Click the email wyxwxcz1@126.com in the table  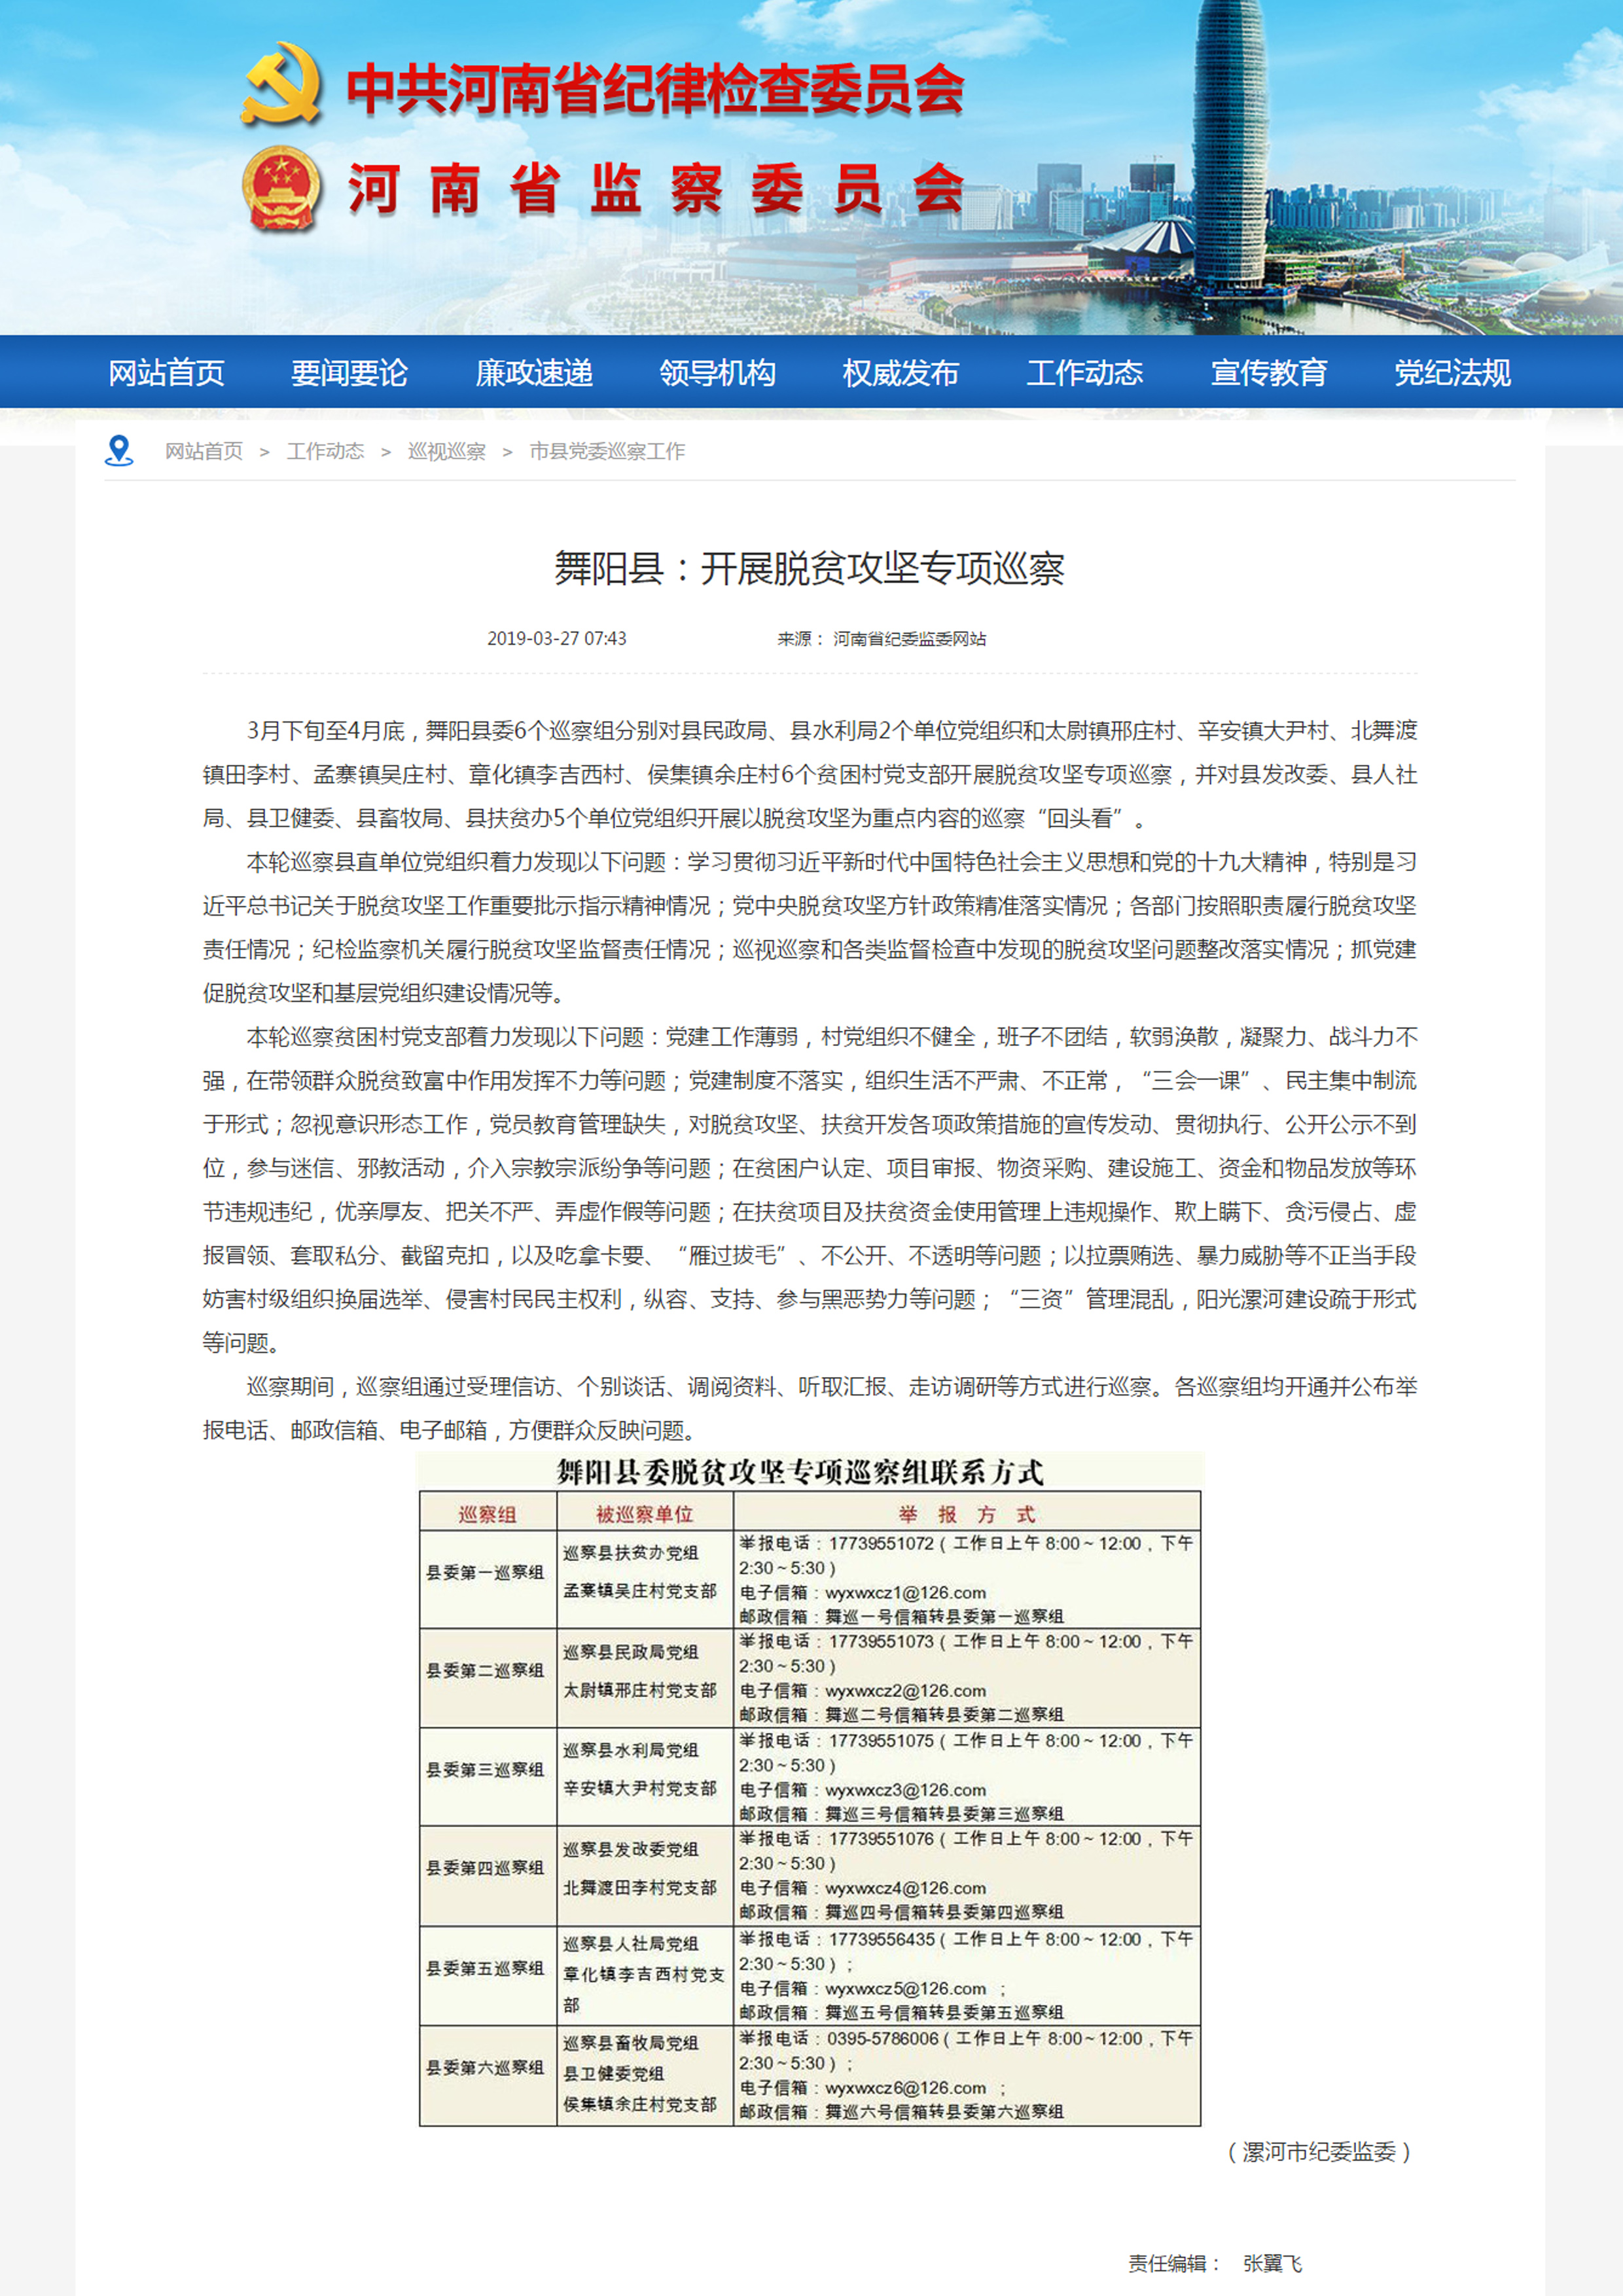click(x=905, y=1592)
